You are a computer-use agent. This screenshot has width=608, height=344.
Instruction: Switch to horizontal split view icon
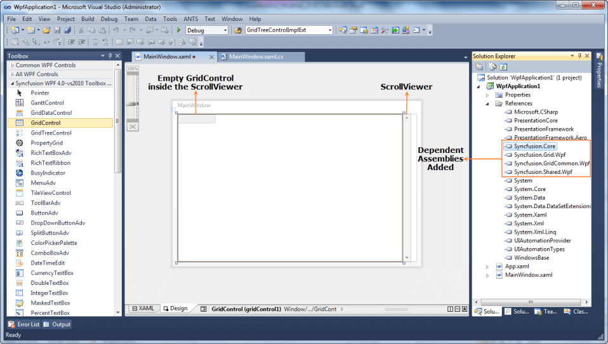[458, 309]
